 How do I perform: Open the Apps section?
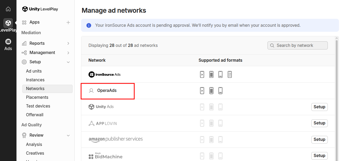(x=35, y=22)
